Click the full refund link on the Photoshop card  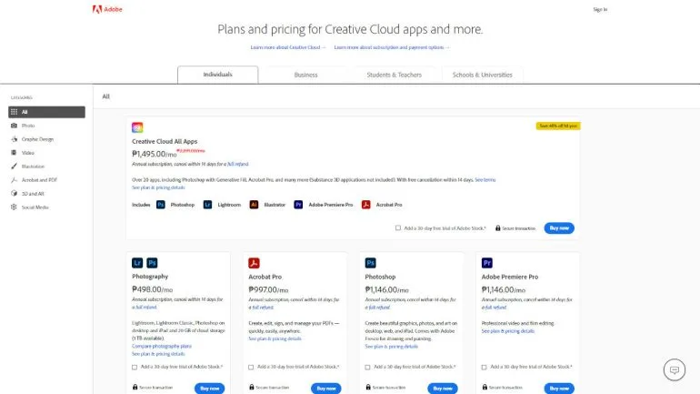point(379,308)
